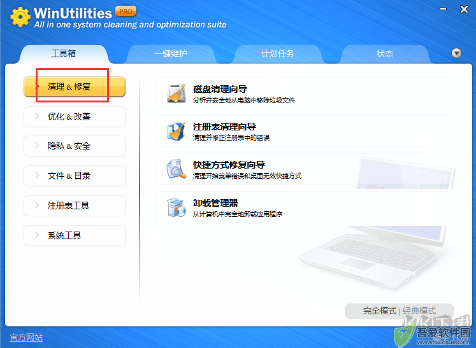Launch 磁盘清理向导 title text
476x348 pixels.
tap(220, 89)
